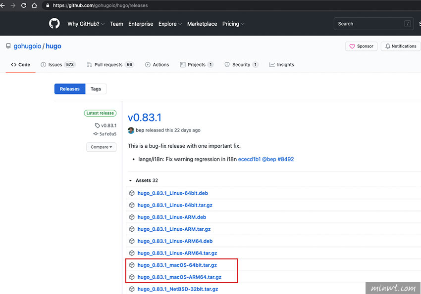Image resolution: width=421 pixels, height=294 pixels.
Task: Click the tag icon next to v0.83.1
Action: click(x=97, y=126)
